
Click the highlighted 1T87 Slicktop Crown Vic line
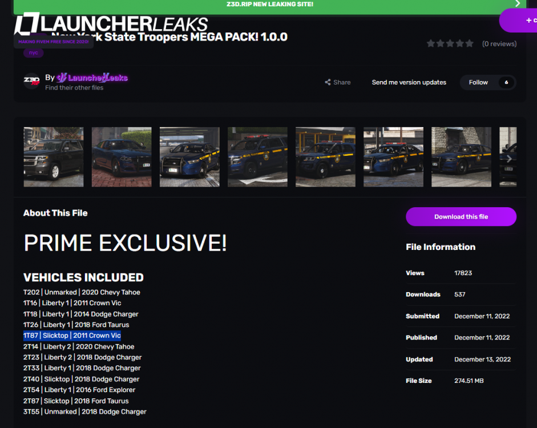pos(72,336)
